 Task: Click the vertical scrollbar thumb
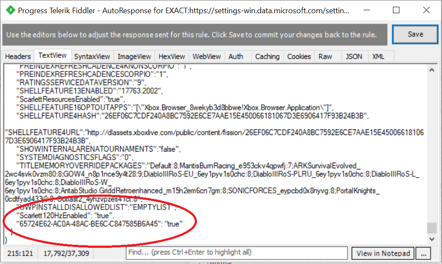432,228
